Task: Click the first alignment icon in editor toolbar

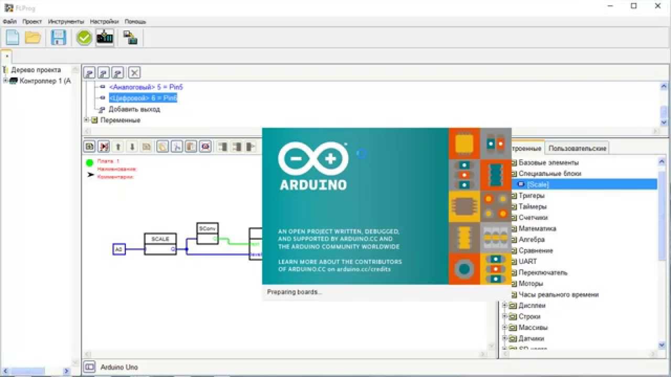Action: [x=222, y=147]
